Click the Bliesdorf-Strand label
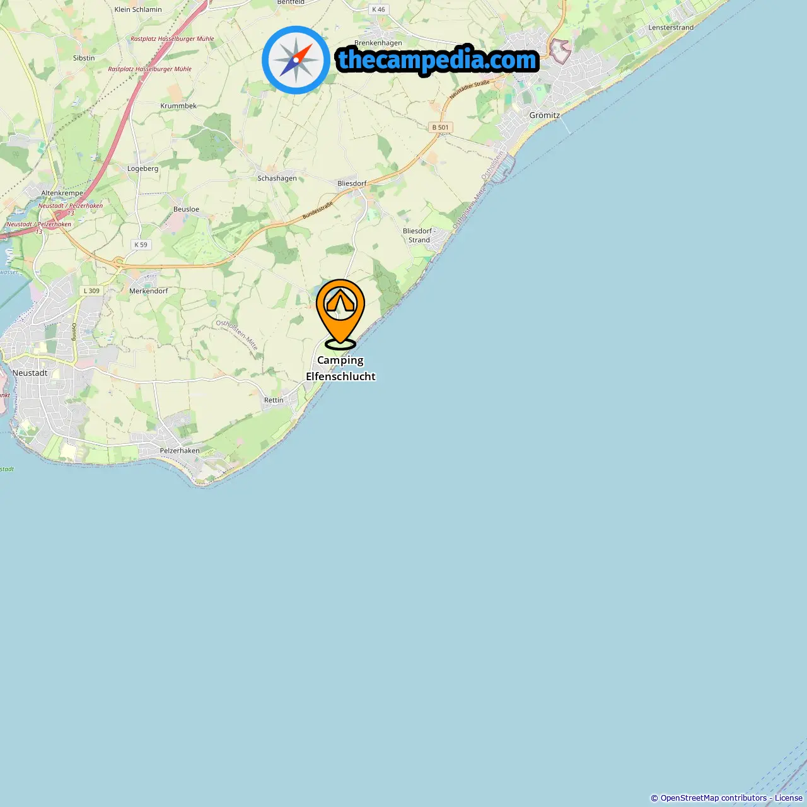The width and height of the screenshot is (807, 807). click(419, 235)
